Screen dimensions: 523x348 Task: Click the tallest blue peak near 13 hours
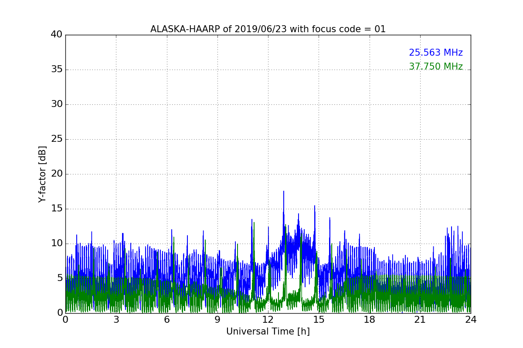click(x=284, y=192)
